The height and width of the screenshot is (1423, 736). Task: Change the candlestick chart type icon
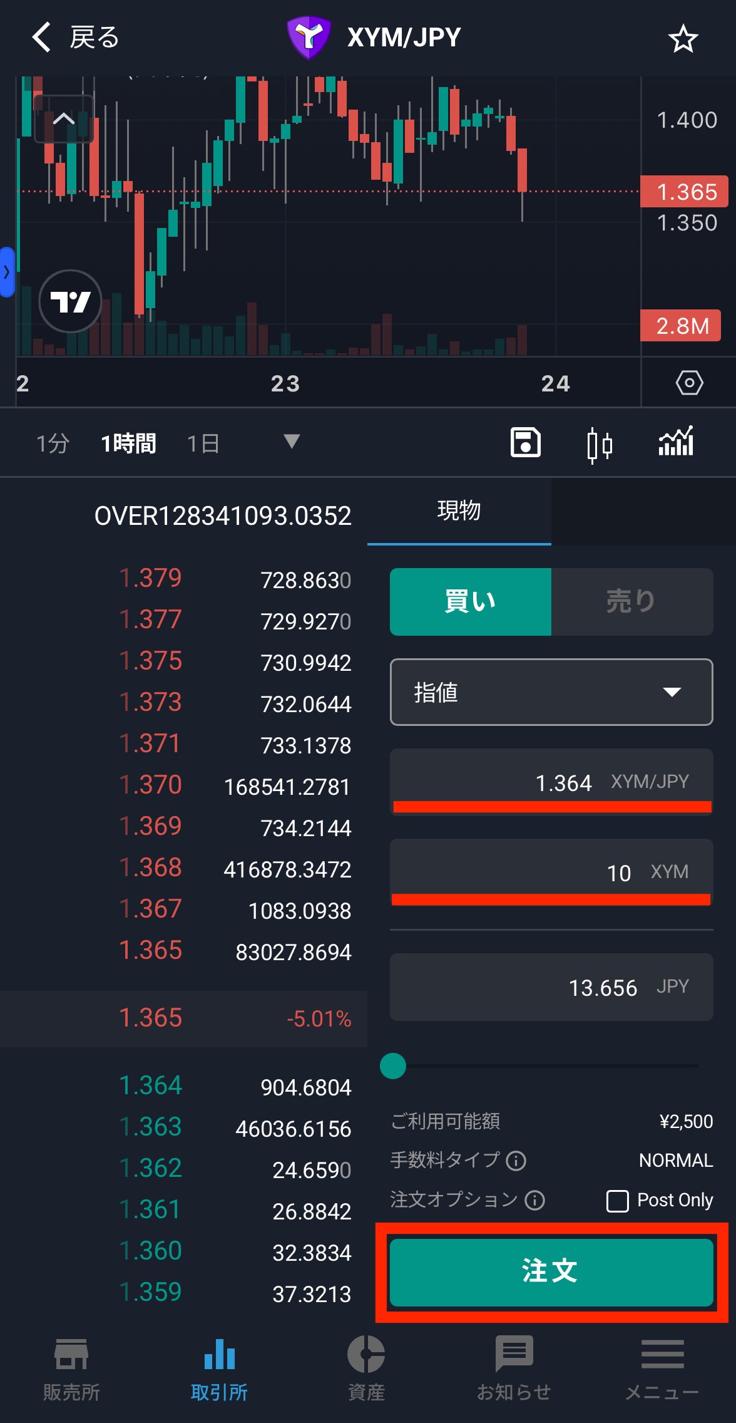coord(600,444)
